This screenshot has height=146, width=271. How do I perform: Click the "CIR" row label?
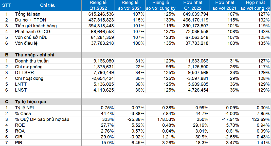coord(19,137)
